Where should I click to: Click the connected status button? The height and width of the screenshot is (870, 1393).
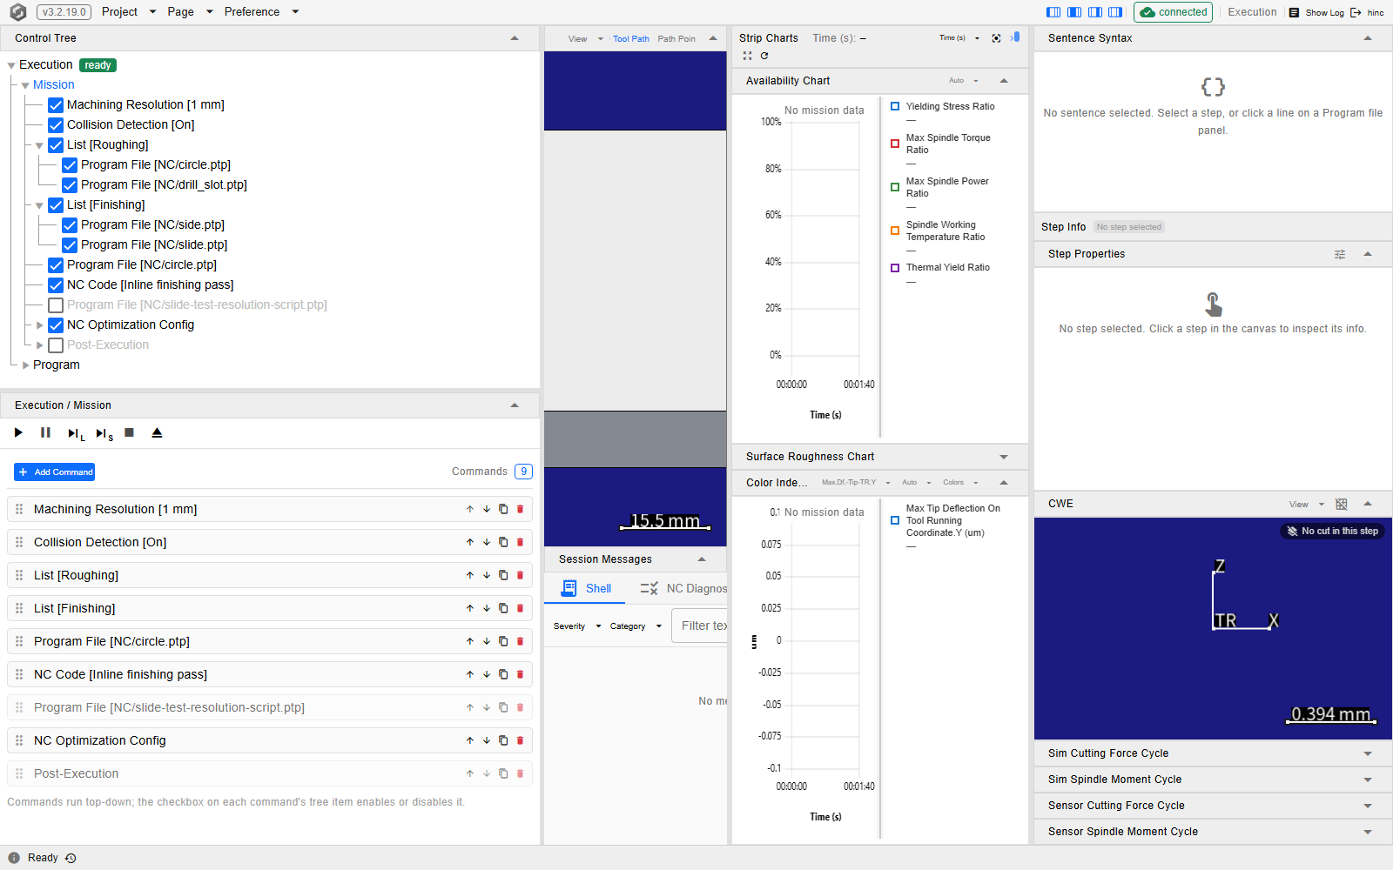tap(1173, 12)
